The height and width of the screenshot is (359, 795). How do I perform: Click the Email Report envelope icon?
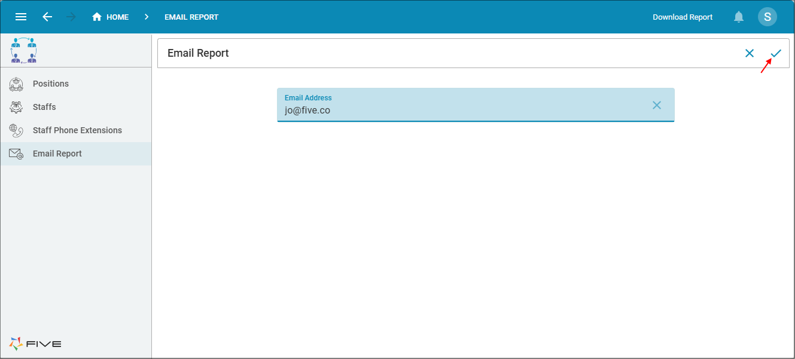tap(16, 154)
